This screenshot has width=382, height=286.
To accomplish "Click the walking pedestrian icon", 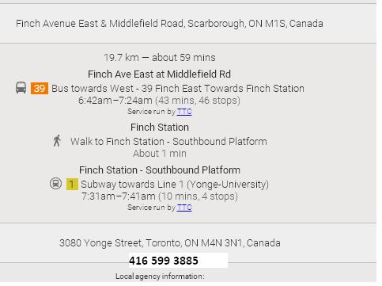I will (57, 141).
